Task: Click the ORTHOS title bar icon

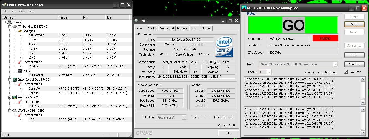Action: point(244,8)
